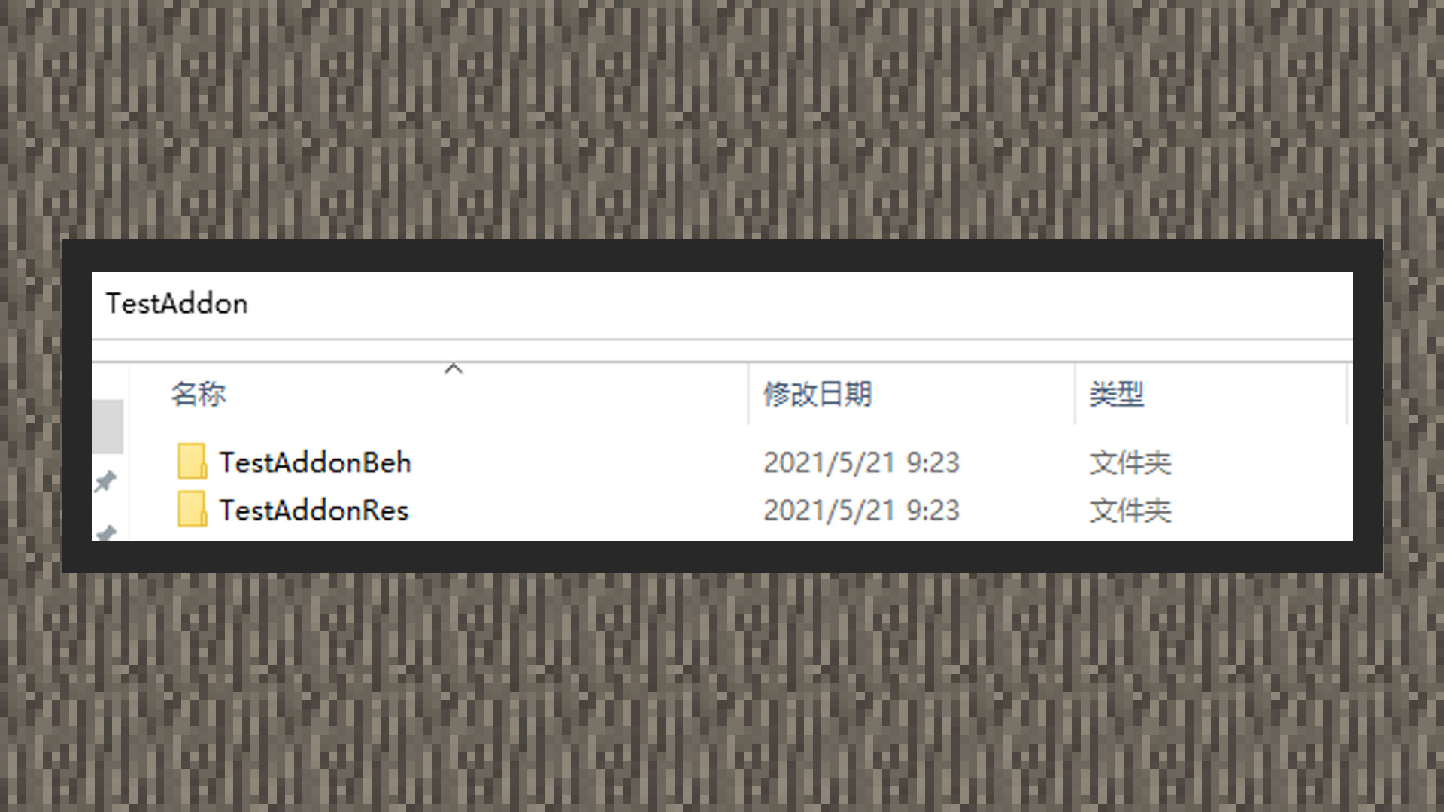This screenshot has width=1444, height=812.
Task: Select the TestAddonRes folder name
Action: point(314,511)
